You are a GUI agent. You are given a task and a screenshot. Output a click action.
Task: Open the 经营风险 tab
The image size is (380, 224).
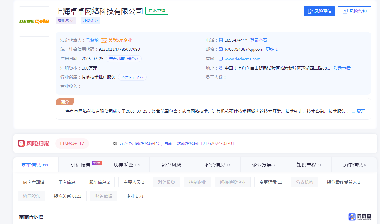click(172, 165)
